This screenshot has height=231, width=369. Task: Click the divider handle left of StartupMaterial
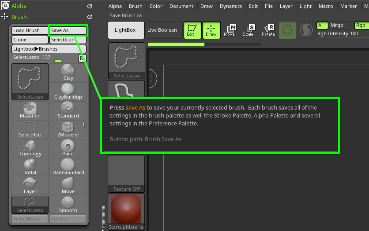pos(103,217)
